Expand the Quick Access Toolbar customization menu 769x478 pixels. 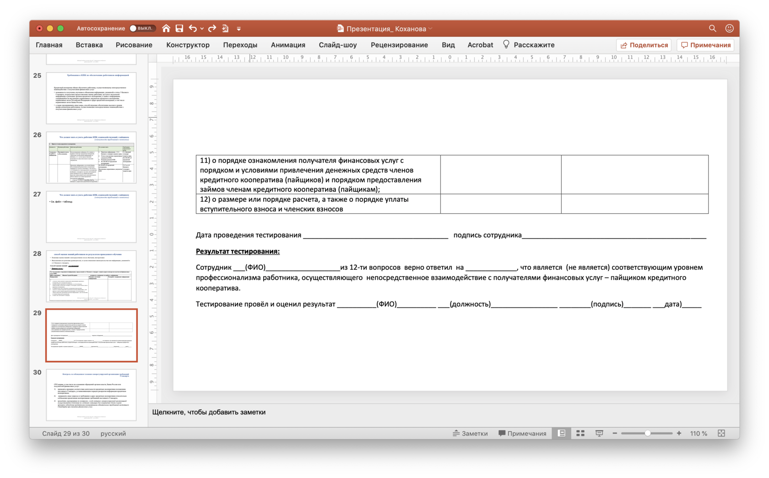tap(239, 29)
